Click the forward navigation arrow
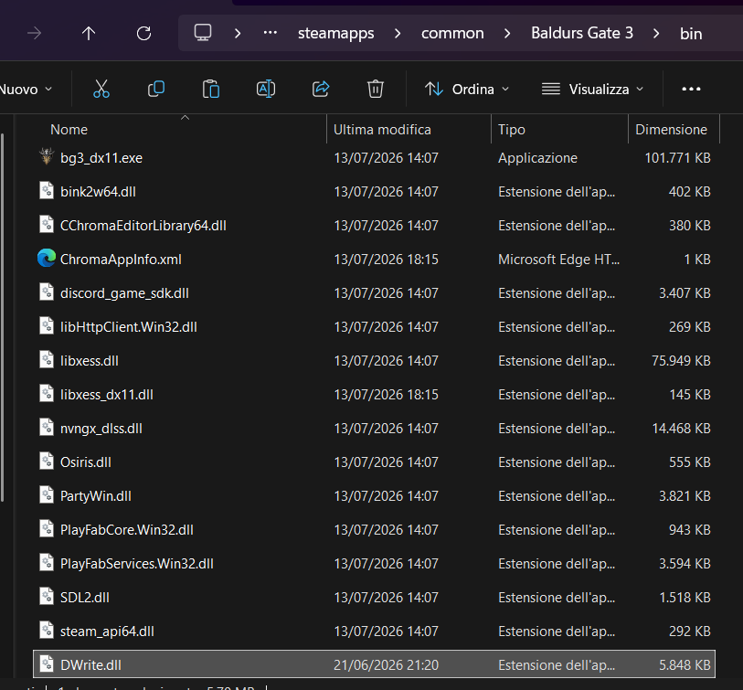Image resolution: width=743 pixels, height=690 pixels. 34,33
